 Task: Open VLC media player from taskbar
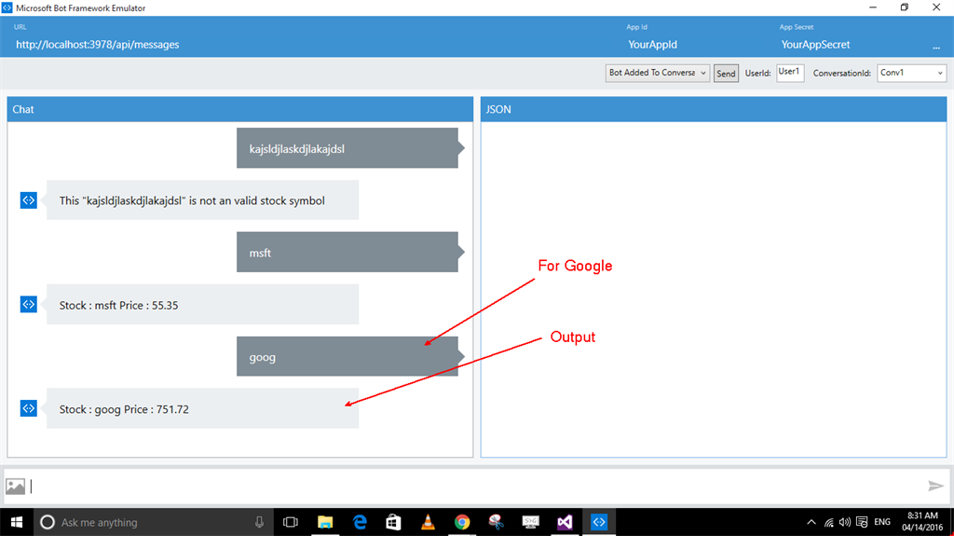pos(428,522)
